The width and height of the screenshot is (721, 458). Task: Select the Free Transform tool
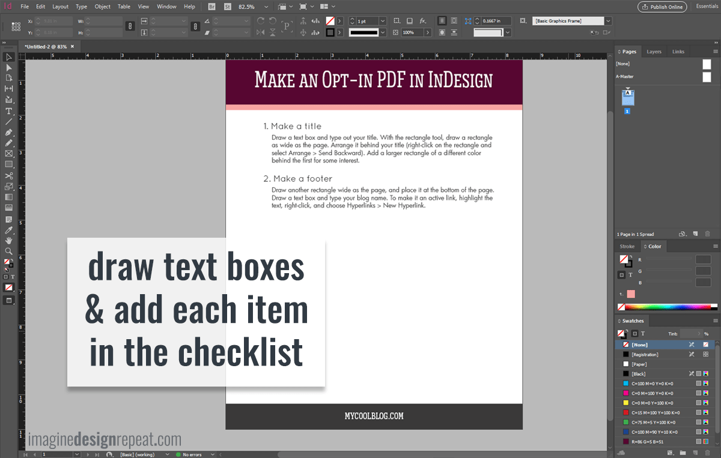pyautogui.click(x=9, y=186)
